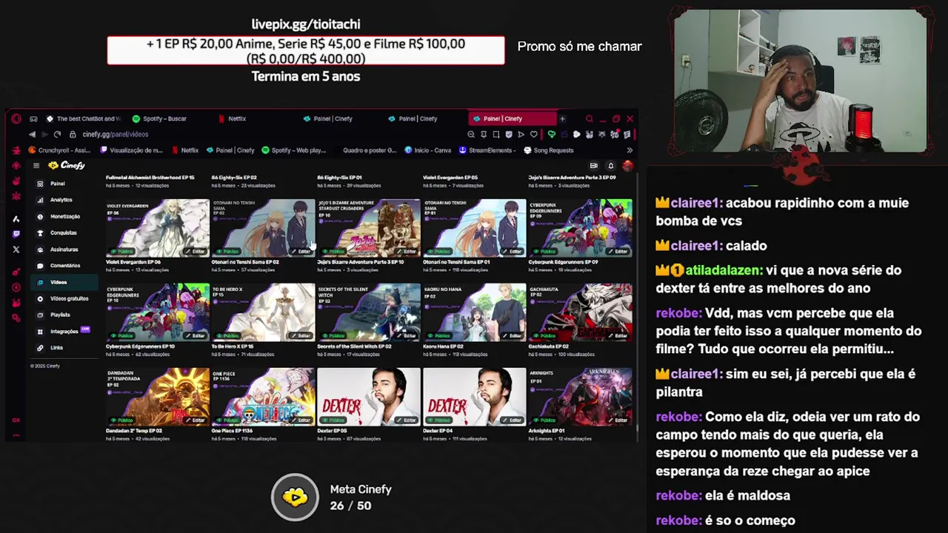The image size is (948, 533).
Task: Click the pin toolbar icon
Action: point(484,134)
